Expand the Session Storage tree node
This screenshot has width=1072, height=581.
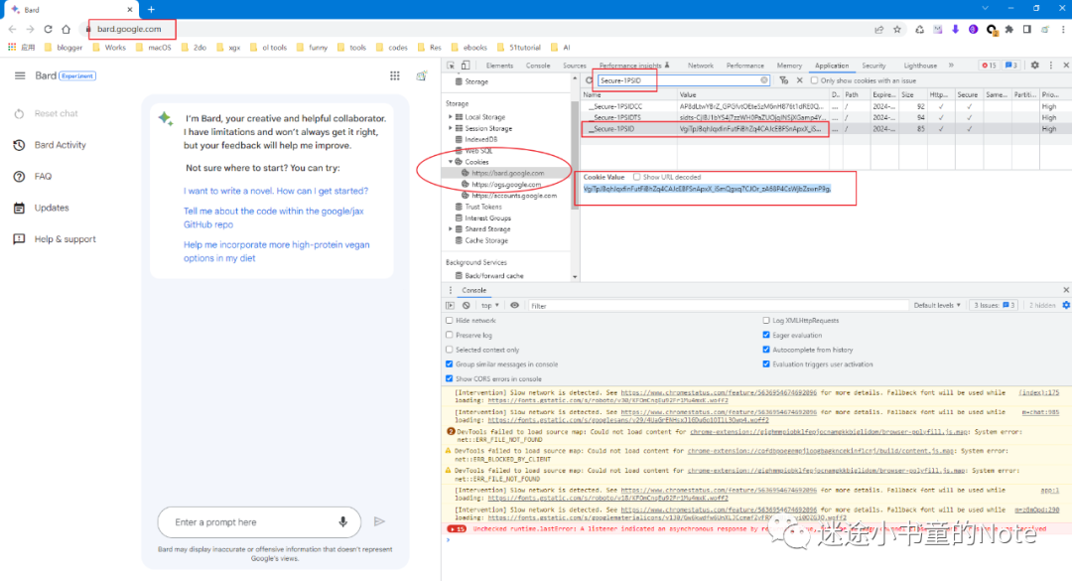[451, 128]
